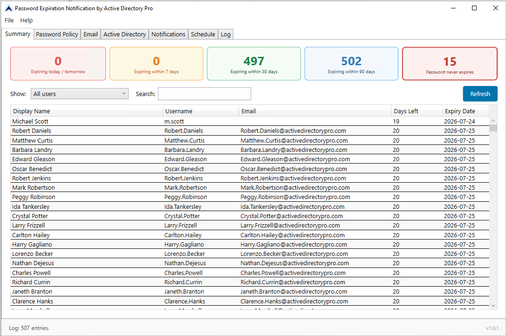
Task: Click the 502 Expiring within 90 days card
Action: (x=351, y=63)
